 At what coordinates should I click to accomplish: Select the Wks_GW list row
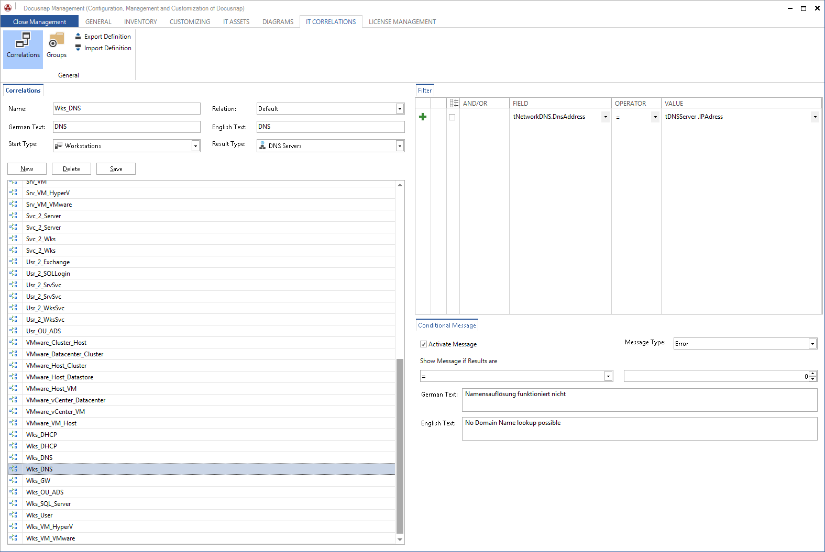click(202, 480)
